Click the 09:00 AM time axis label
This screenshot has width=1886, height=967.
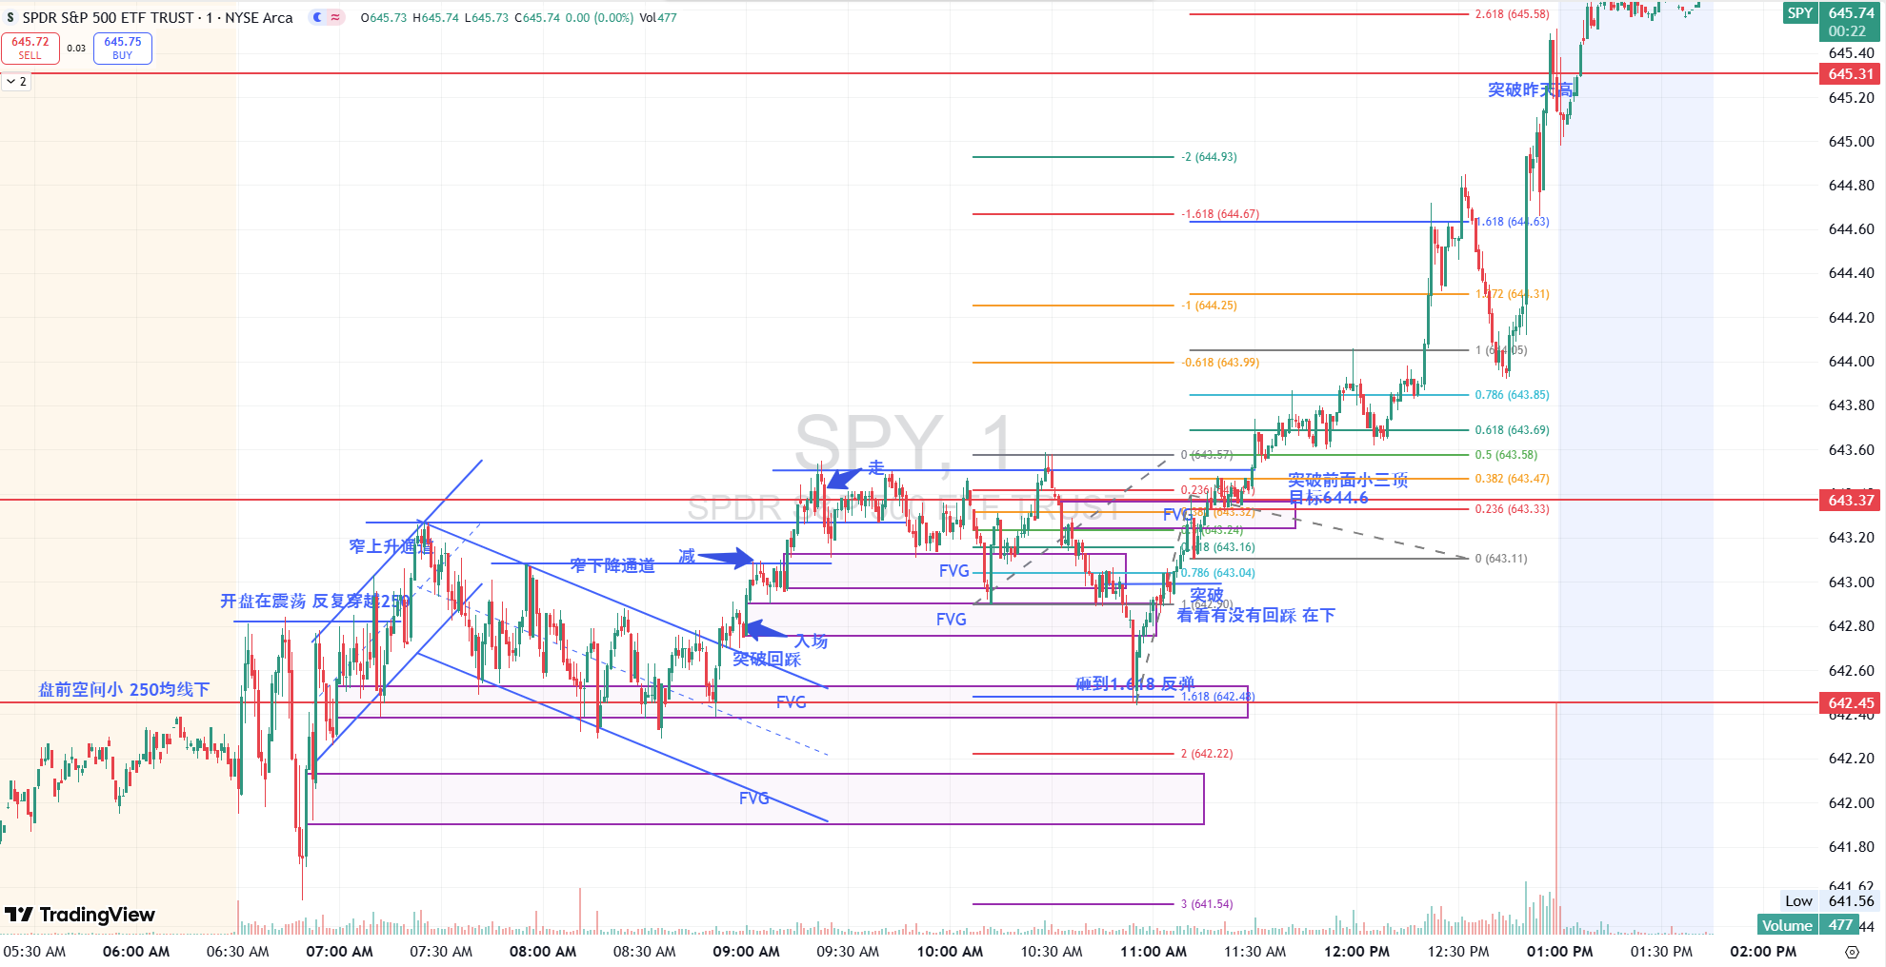coord(746,952)
